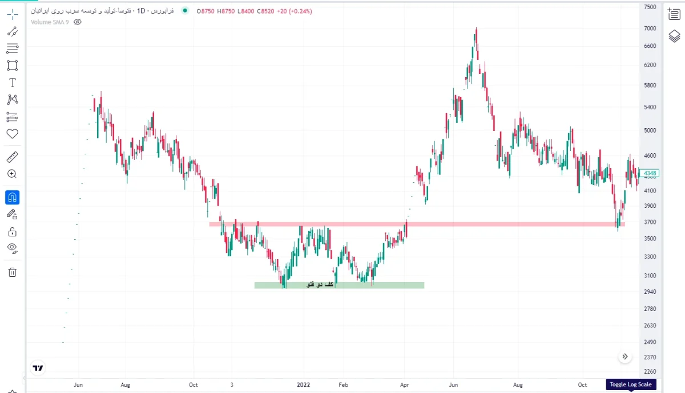Click the 3700 price axis label

point(650,222)
